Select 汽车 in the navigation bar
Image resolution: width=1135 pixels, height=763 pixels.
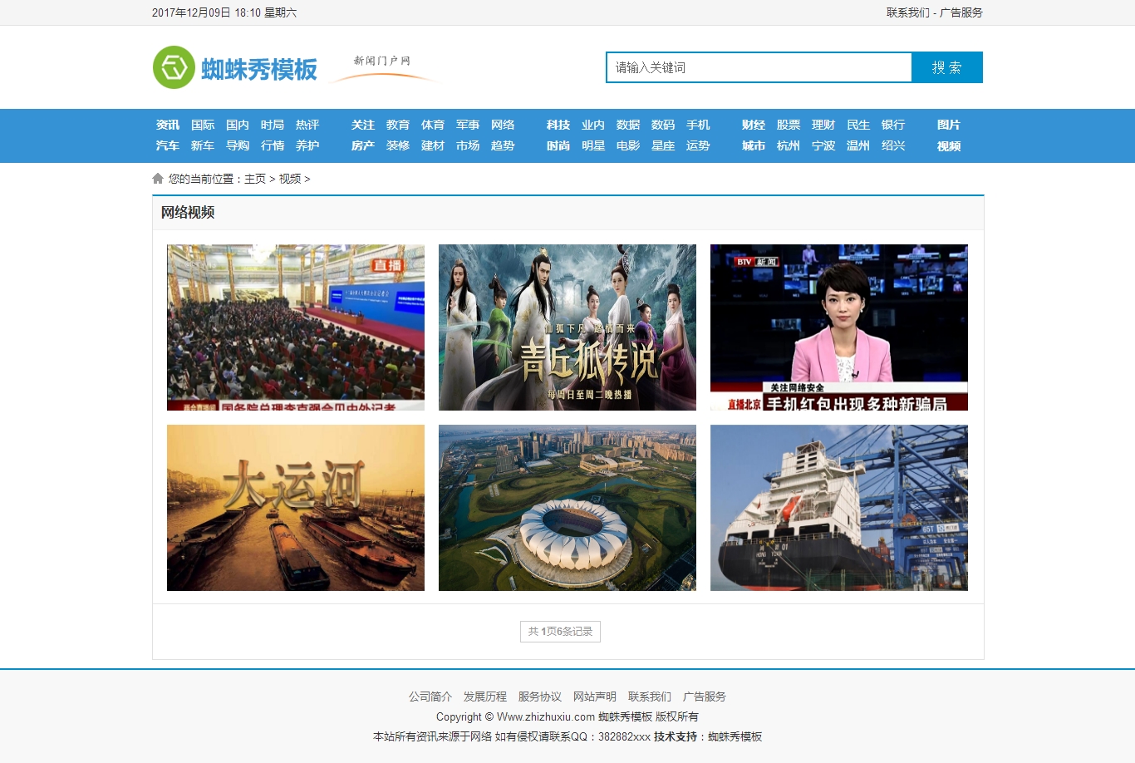[x=167, y=145]
